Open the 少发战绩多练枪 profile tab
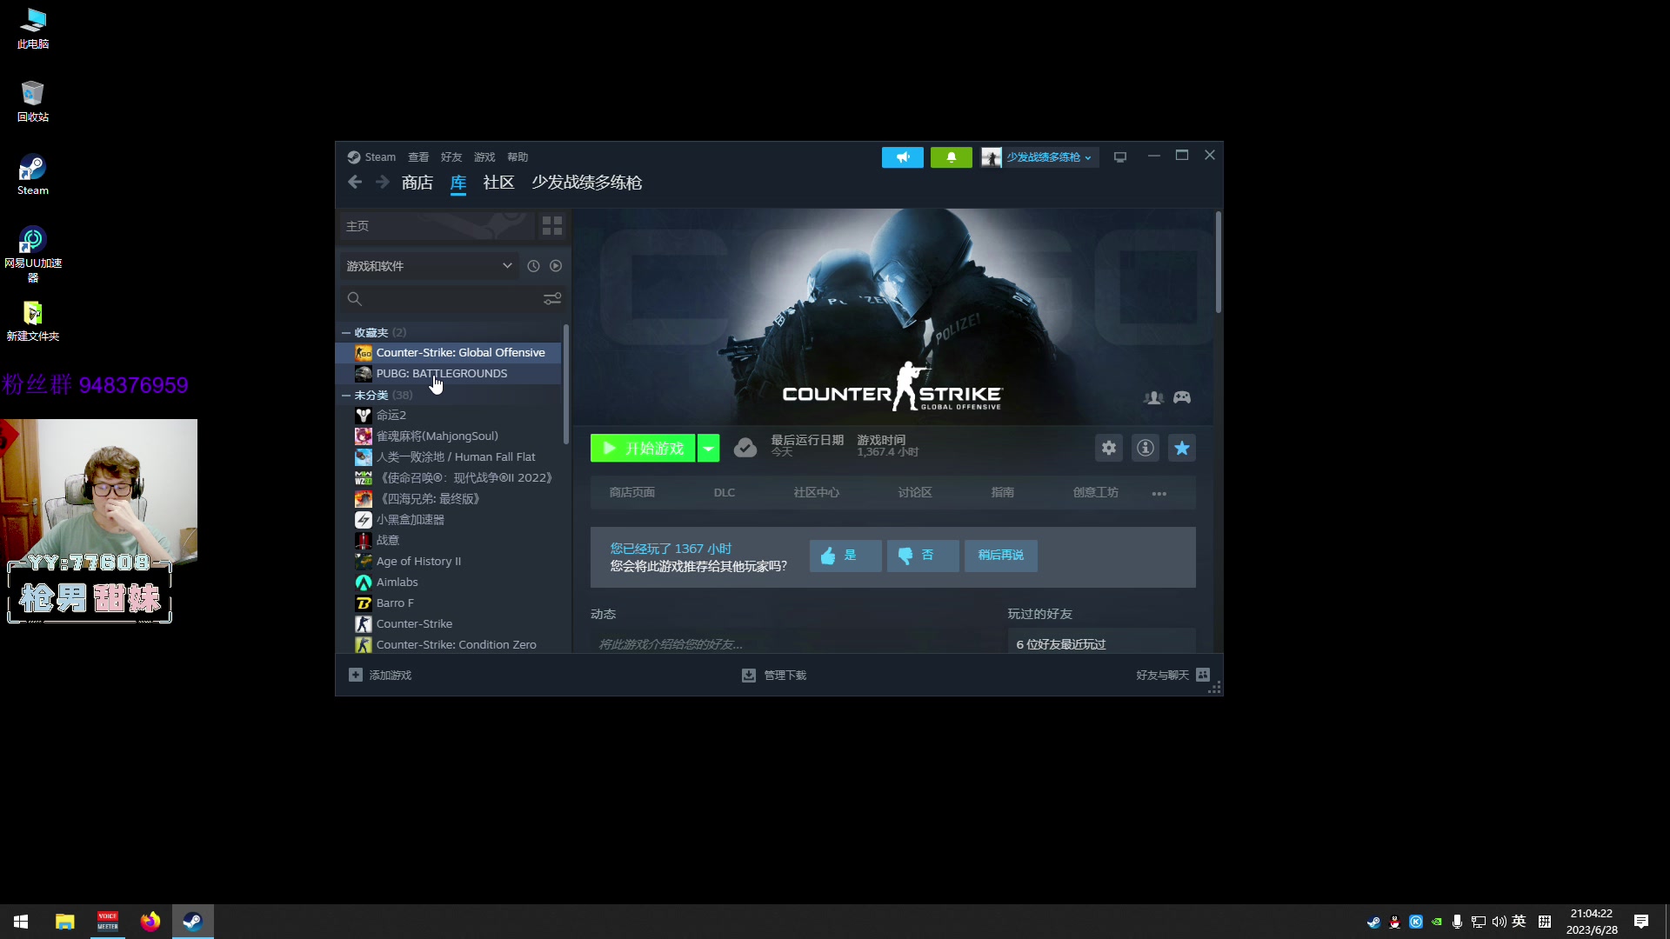1670x939 pixels. pyautogui.click(x=587, y=183)
